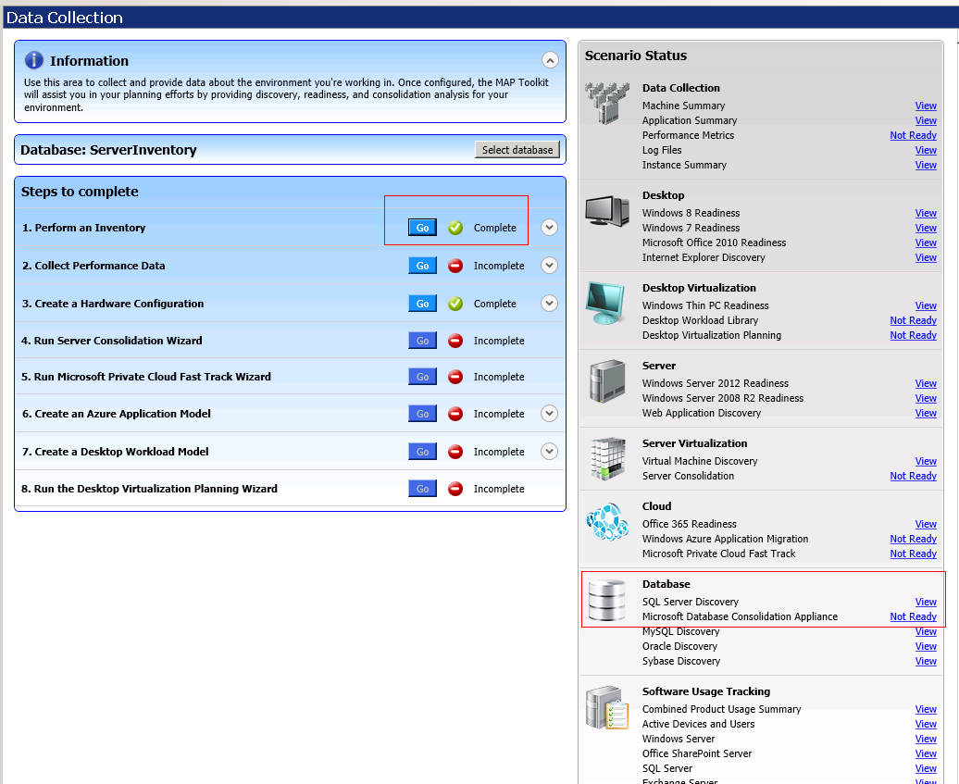Click the Desktop computer monitor icon
Screen dimensions: 959x784
607,212
